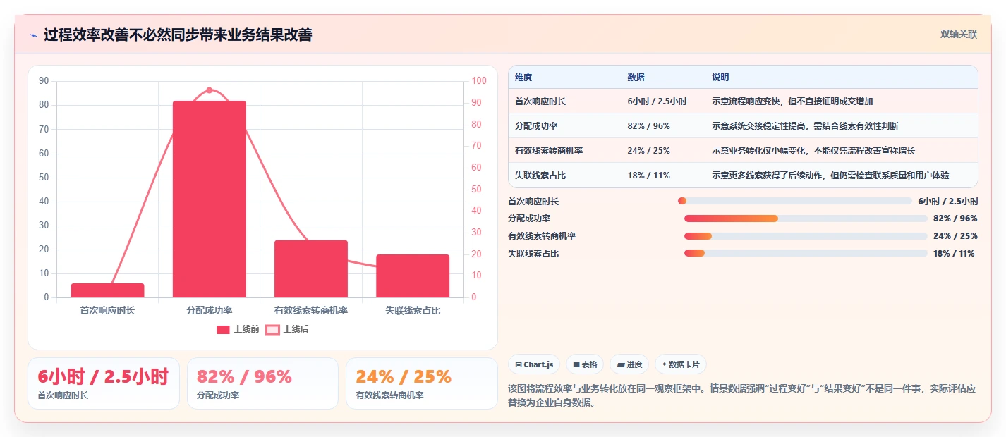The height and width of the screenshot is (437, 1006).
Task: Click the tall 分配成功率 bar in the chart
Action: (210, 199)
